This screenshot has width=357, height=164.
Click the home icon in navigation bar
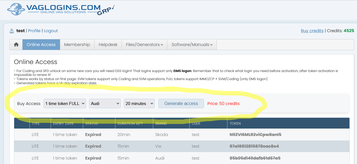click(16, 45)
